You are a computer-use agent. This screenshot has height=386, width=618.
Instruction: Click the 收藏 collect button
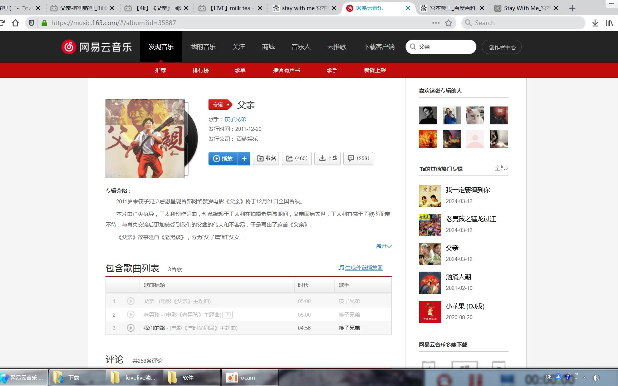click(x=266, y=158)
